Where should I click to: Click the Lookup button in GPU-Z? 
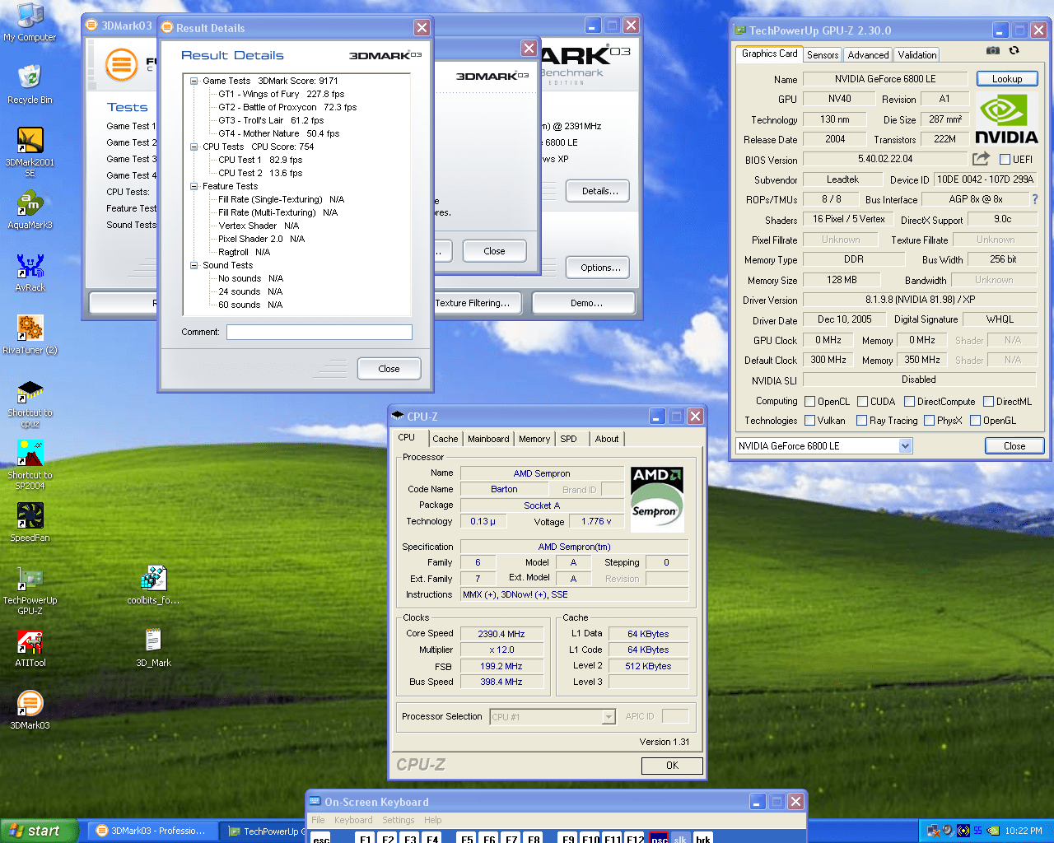click(1007, 79)
